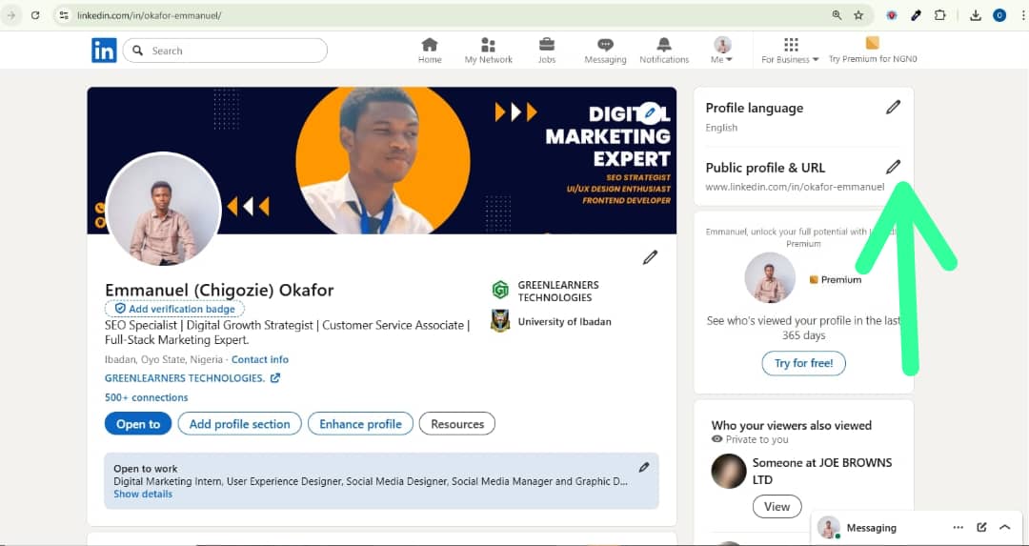Image resolution: width=1029 pixels, height=546 pixels.
Task: Click the University of Ibadan entry
Action: point(552,321)
